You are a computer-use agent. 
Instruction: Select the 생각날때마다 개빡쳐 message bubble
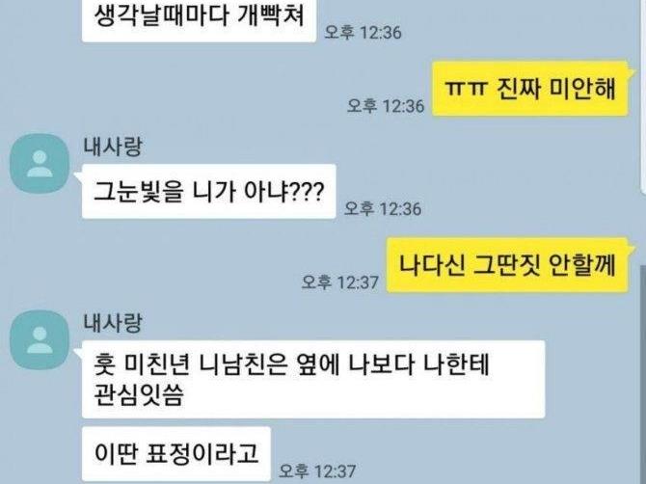(199, 20)
